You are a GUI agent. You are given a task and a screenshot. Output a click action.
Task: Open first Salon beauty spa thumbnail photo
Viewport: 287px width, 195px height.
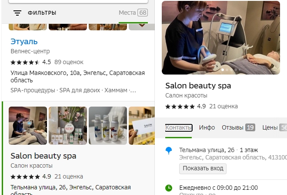pos(28,126)
